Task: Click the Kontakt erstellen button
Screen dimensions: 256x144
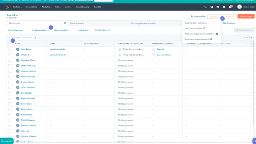Action: tap(246, 16)
